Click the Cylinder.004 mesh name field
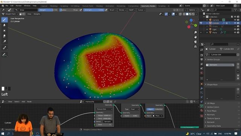 pyautogui.click(x=223, y=55)
